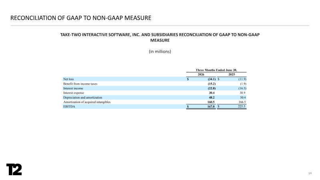Click the 'Depreciation and amortization' row label
Viewport: 320px width, 180px height.
coord(83,98)
